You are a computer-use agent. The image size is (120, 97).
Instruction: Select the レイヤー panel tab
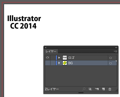[x=51, y=51]
